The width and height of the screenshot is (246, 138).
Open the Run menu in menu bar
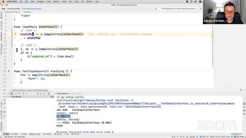click(x=70, y=2)
